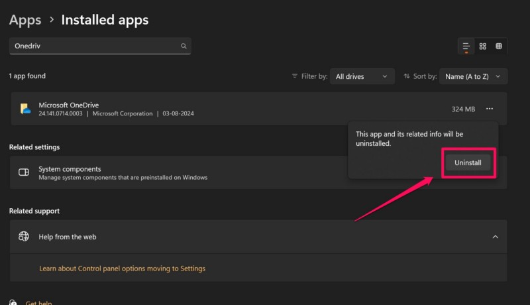The image size is (530, 305).
Task: Open the All drives filter dropdown
Action: 362,77
